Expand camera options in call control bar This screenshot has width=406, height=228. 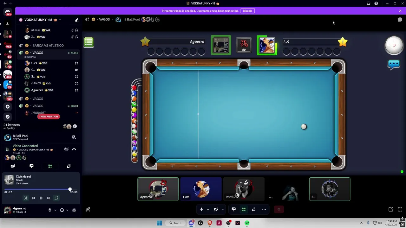222,209
